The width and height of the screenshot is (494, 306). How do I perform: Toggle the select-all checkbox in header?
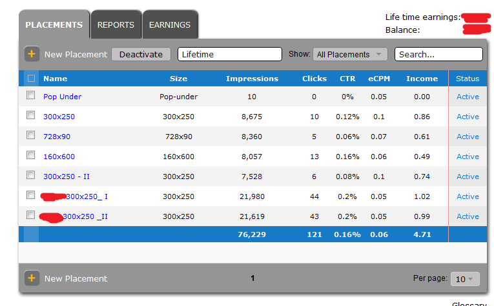[x=31, y=79]
